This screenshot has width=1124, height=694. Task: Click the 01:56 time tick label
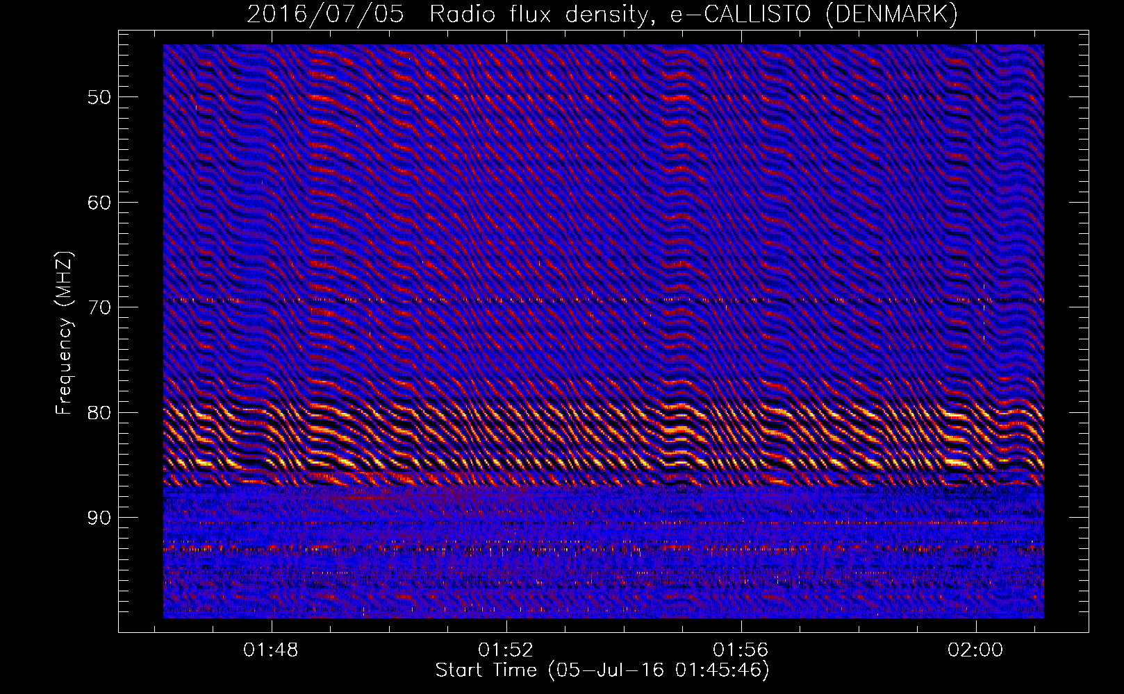(x=741, y=650)
